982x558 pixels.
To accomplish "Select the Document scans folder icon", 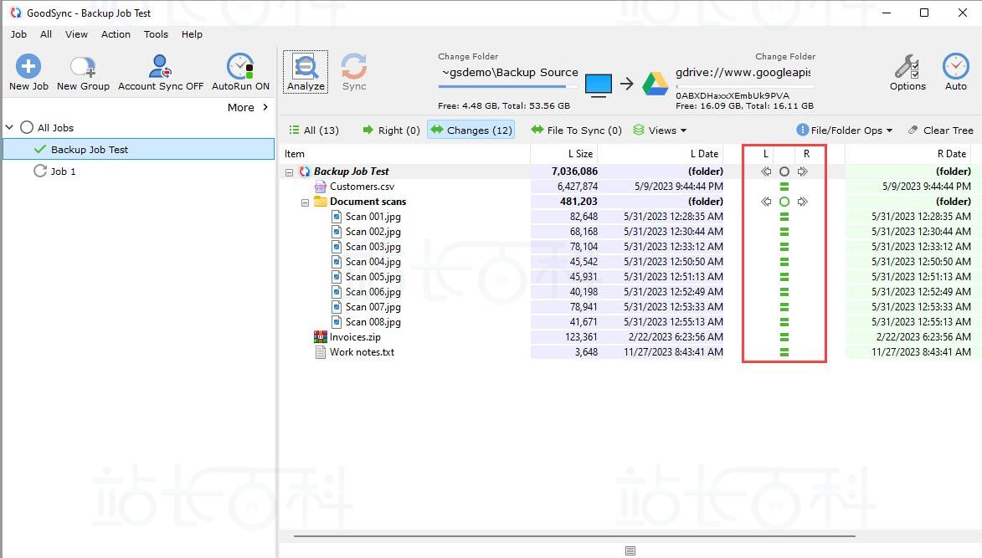I will click(320, 202).
